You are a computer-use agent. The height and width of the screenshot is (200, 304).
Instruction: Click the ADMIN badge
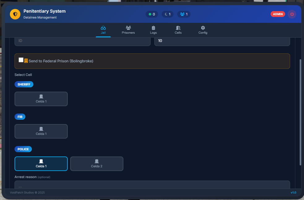tap(278, 14)
